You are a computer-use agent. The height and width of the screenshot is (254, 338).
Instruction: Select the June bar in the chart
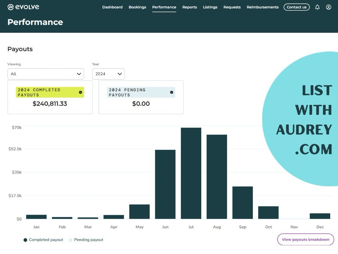(x=165, y=184)
